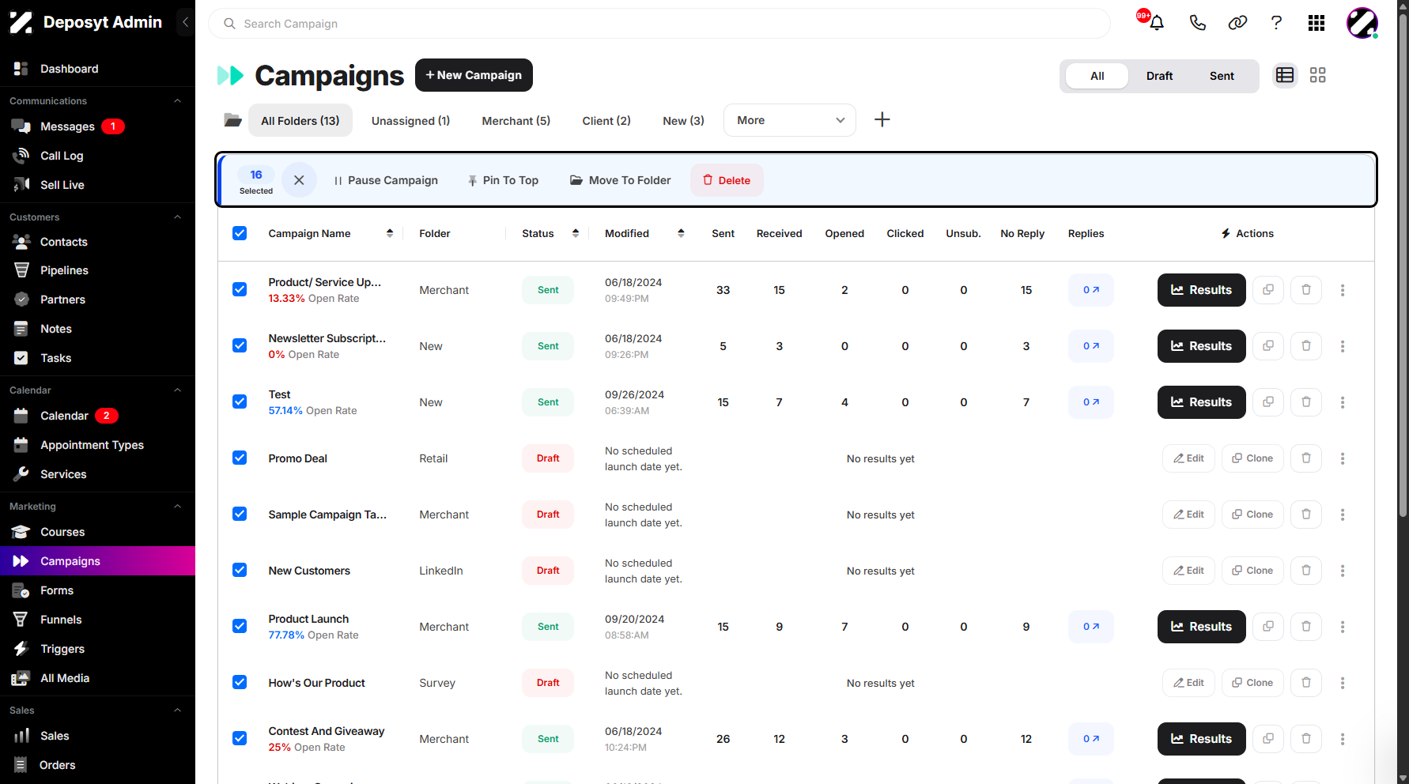The image size is (1409, 784).
Task: Open more options for Test campaign
Action: 1343,402
